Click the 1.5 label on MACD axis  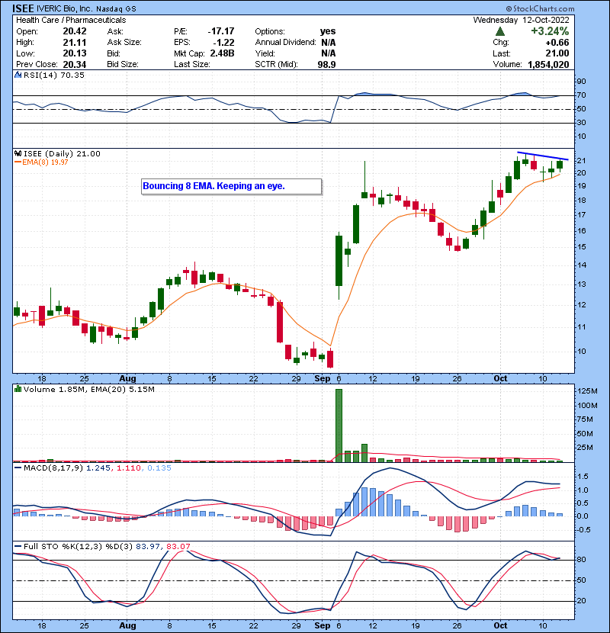coord(583,477)
